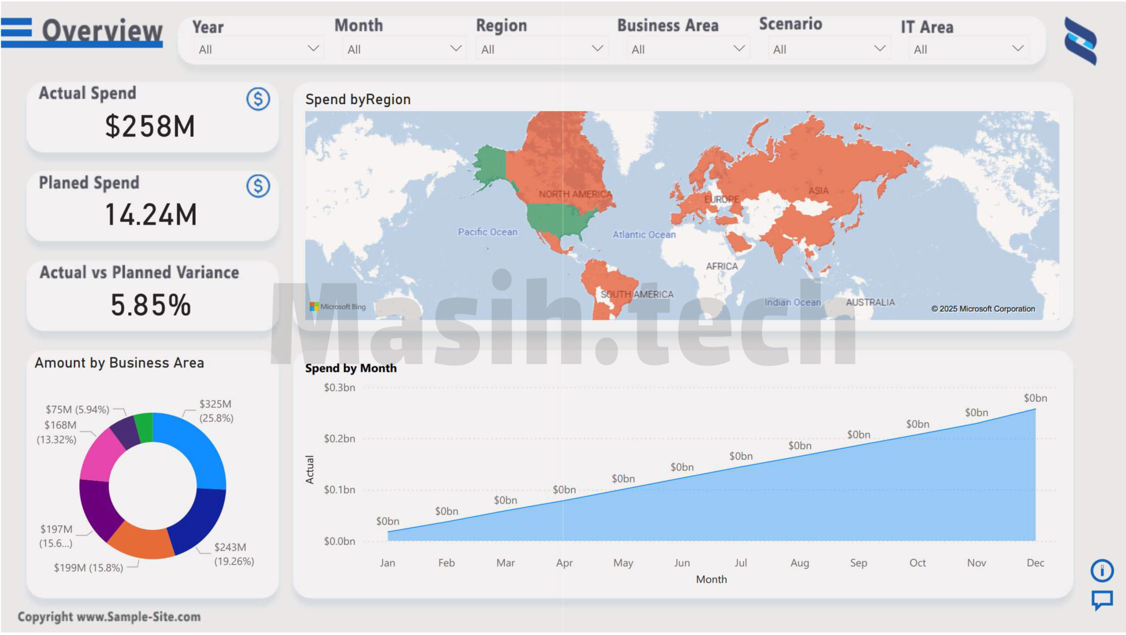Click the ASIA label on the map
The width and height of the screenshot is (1126, 635).
pyautogui.click(x=818, y=191)
